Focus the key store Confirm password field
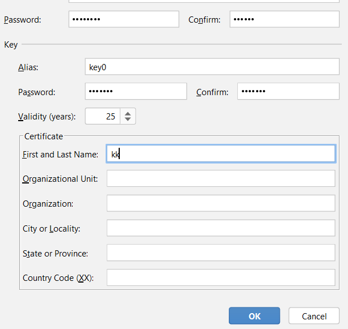Viewport: 348px width, 329px height. [284, 19]
